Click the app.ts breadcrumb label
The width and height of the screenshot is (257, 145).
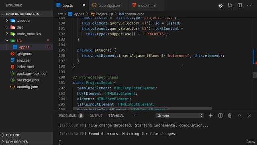79,14
